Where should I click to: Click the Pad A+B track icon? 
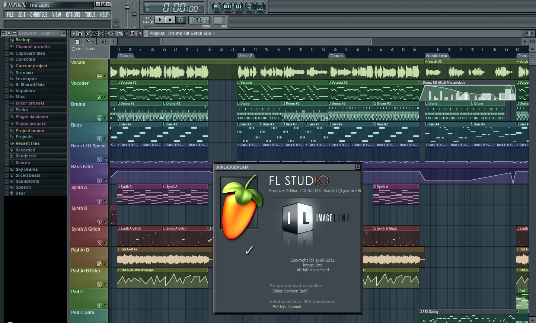pos(99,263)
